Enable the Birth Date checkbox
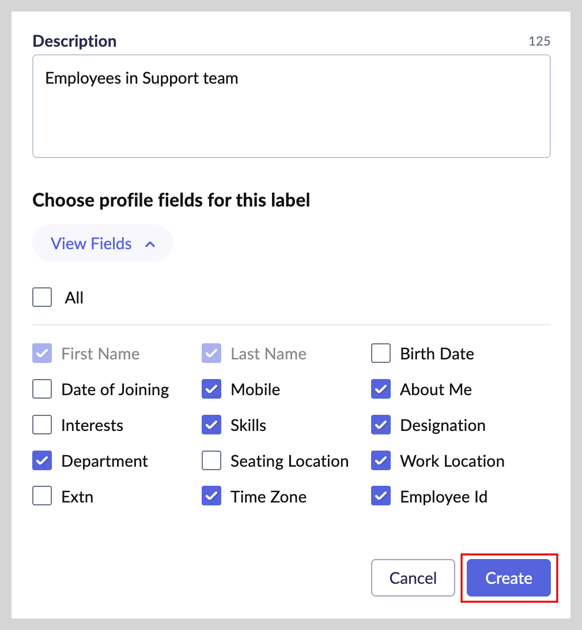 point(381,354)
